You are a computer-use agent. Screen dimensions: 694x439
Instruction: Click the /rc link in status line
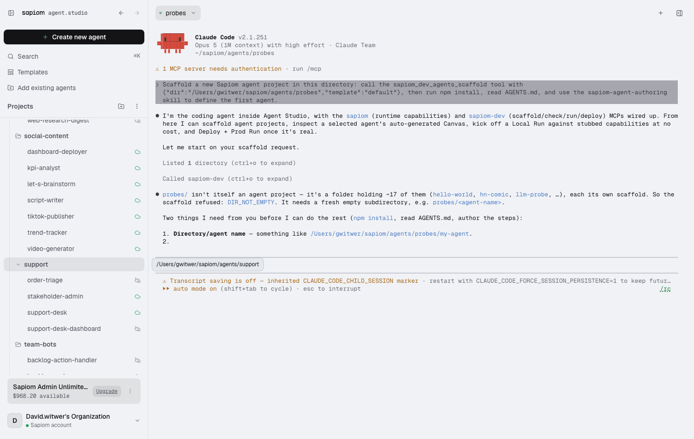[x=665, y=289]
